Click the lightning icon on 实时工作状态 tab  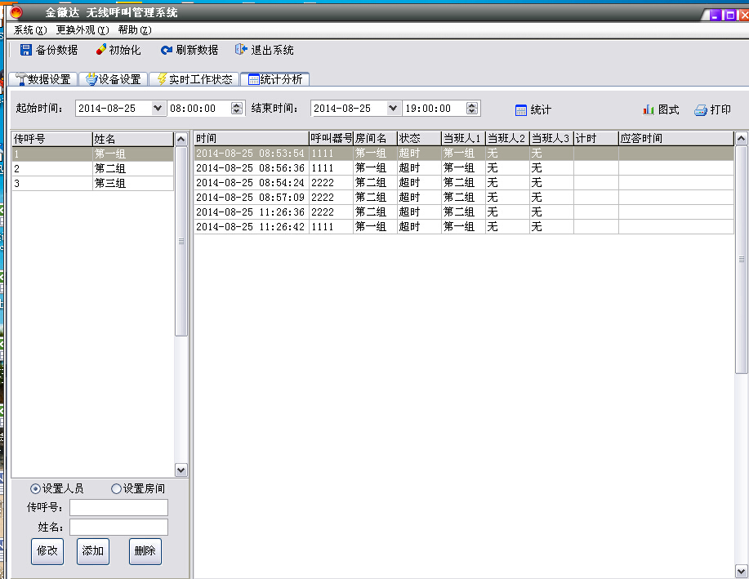162,79
